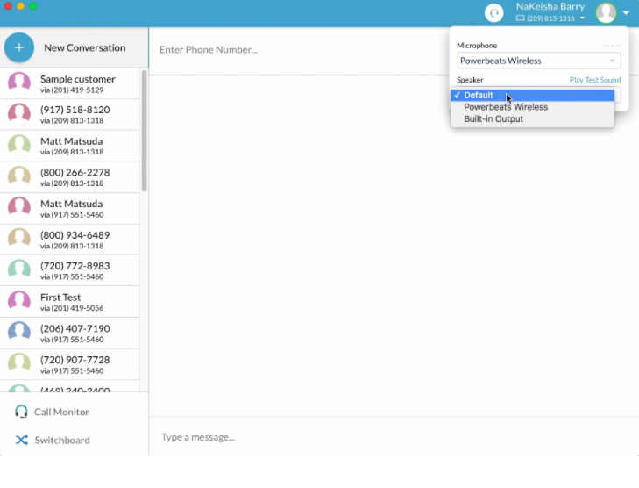Open the First Test conversation

pyautogui.click(x=70, y=302)
